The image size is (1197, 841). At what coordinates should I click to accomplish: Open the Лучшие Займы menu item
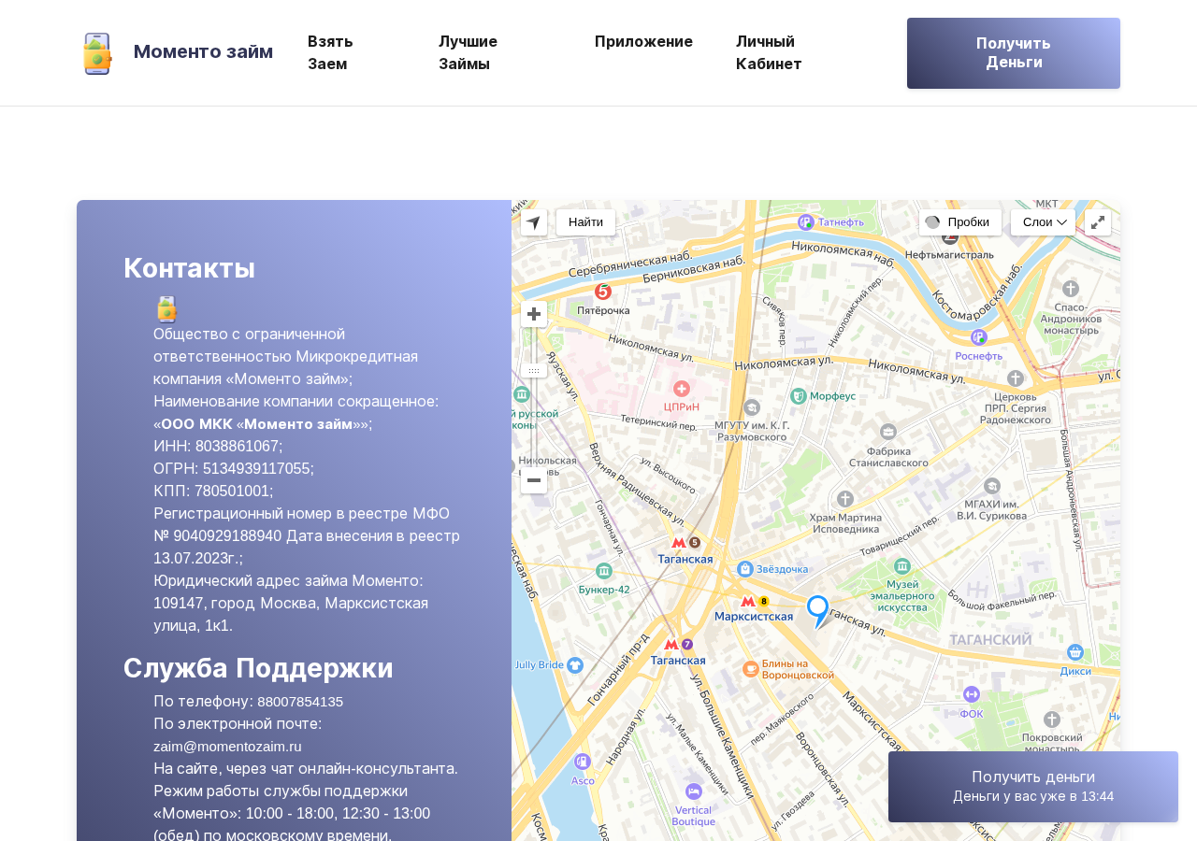coord(468,52)
